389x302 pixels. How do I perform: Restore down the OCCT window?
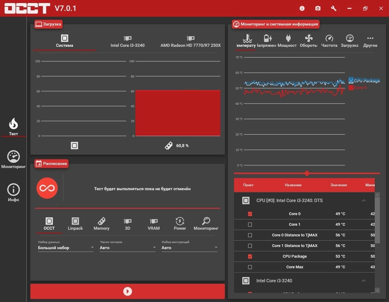(x=365, y=9)
